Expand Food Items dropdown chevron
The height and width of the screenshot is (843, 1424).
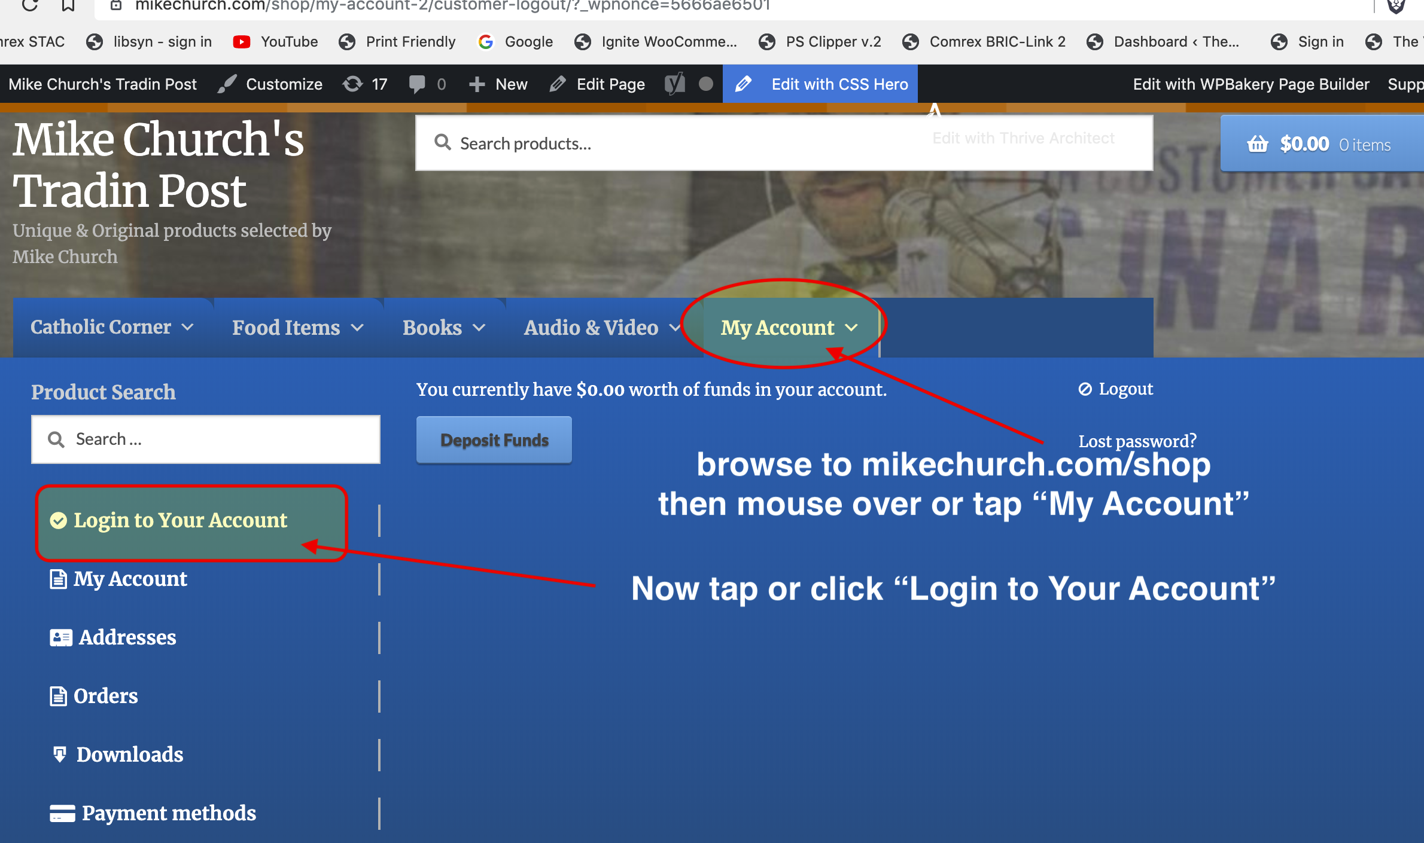point(357,328)
